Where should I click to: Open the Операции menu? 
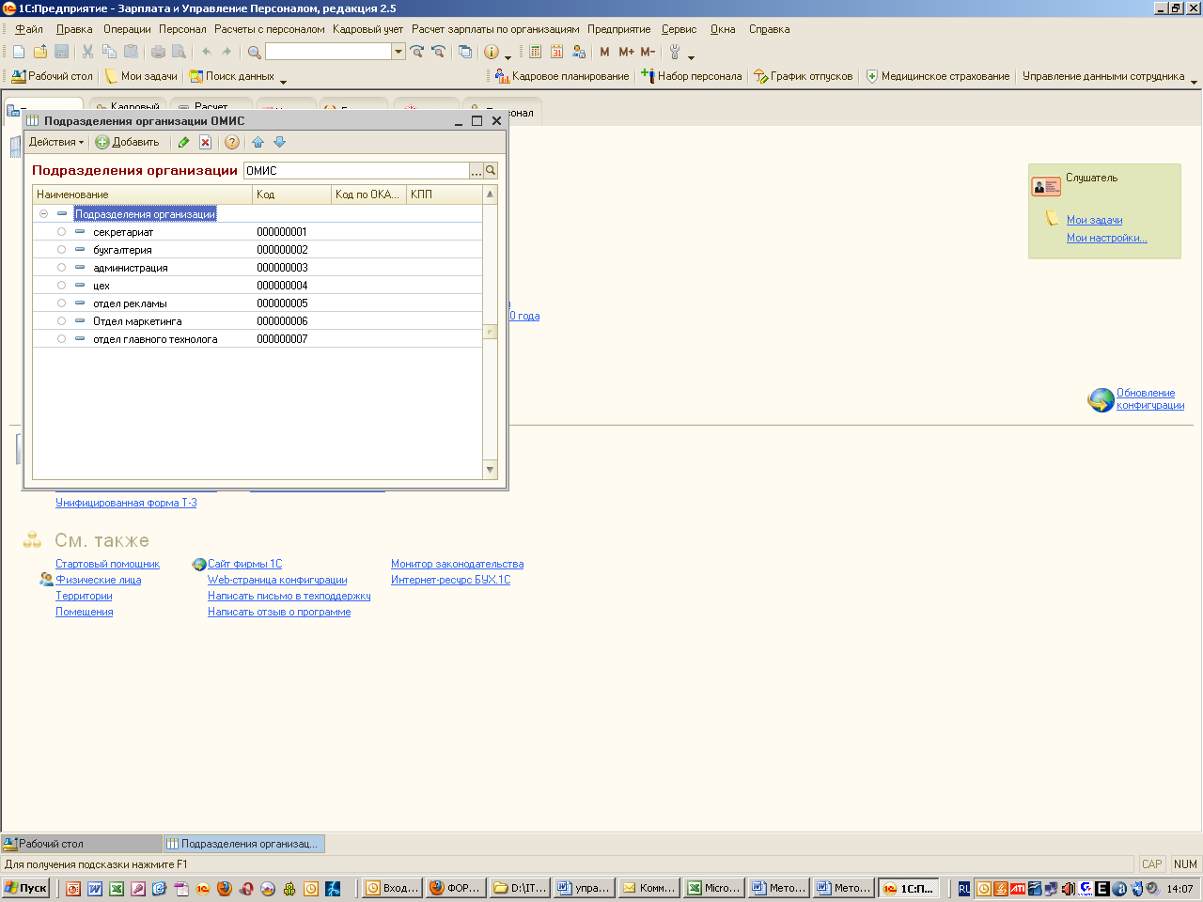(x=127, y=29)
